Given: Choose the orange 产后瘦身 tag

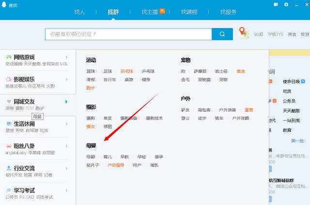Looking at the screenshot, I should point(116,165).
